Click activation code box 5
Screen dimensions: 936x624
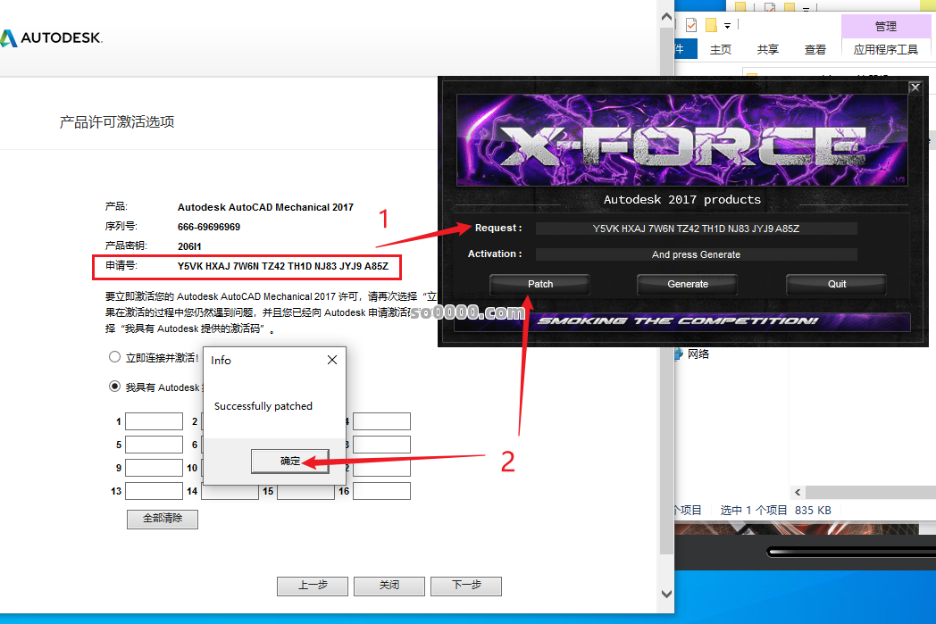pos(154,445)
